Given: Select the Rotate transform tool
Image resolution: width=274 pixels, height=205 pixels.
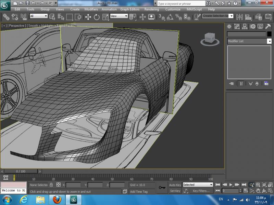Looking at the screenshot, I should [x=97, y=17].
